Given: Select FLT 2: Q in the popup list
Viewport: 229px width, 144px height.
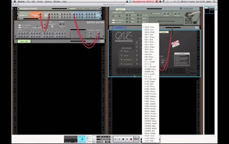Looking at the screenshot, I should pyautogui.click(x=151, y=77).
